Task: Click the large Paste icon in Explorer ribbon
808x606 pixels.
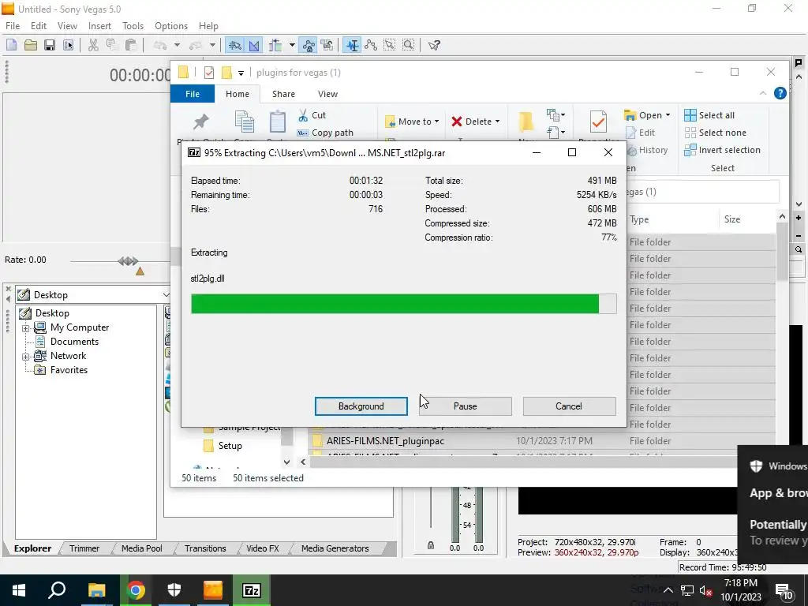Action: [277, 122]
